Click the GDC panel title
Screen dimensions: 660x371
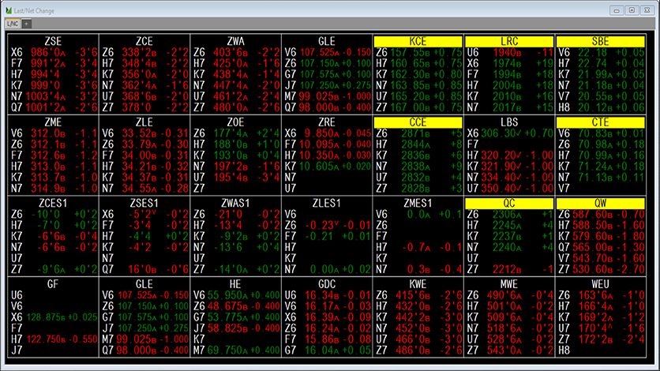326,283
